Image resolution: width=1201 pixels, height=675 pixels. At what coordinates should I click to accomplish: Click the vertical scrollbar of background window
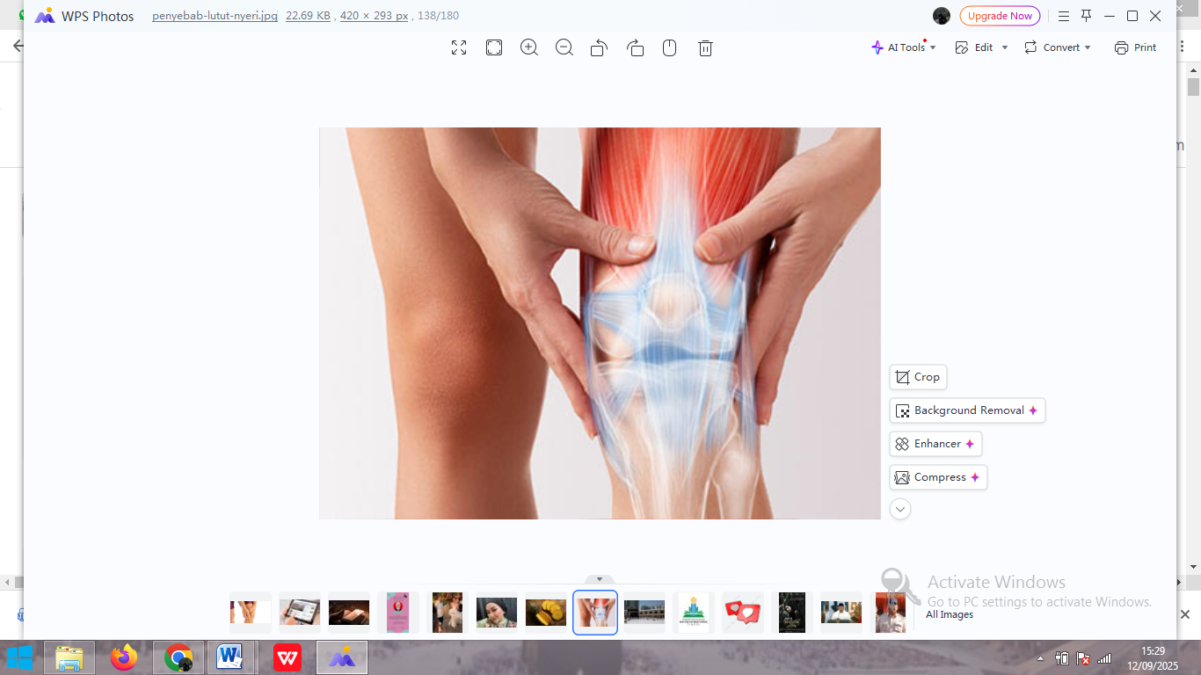1193,88
